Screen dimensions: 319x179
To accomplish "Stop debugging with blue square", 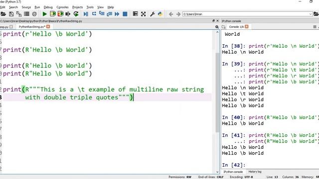I will tap(125, 14).
